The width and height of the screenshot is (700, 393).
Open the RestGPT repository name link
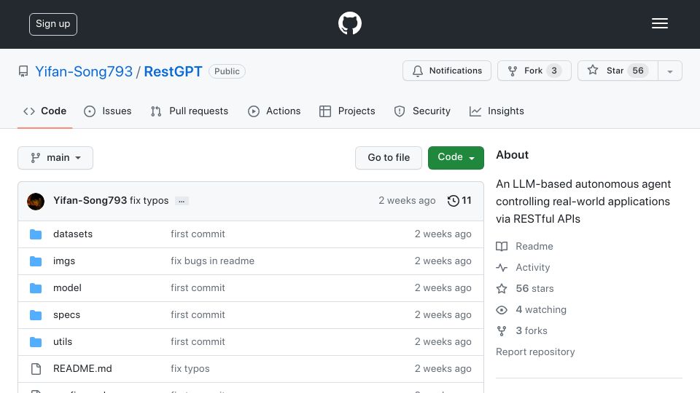(173, 71)
